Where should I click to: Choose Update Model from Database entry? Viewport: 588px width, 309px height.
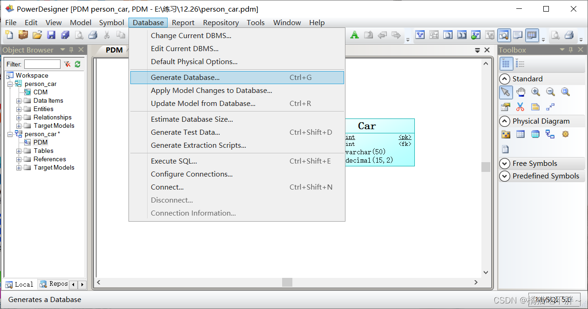[x=237, y=104]
